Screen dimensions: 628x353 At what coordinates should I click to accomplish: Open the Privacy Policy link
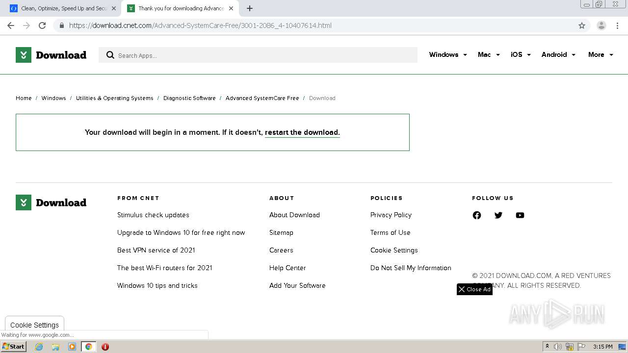point(391,215)
